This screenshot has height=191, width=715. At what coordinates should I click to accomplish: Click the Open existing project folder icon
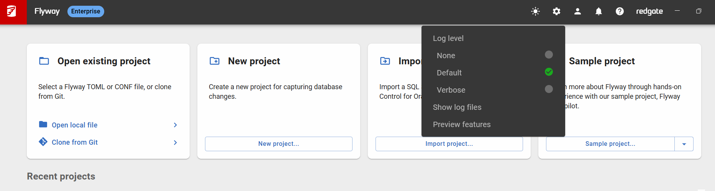coord(44,61)
